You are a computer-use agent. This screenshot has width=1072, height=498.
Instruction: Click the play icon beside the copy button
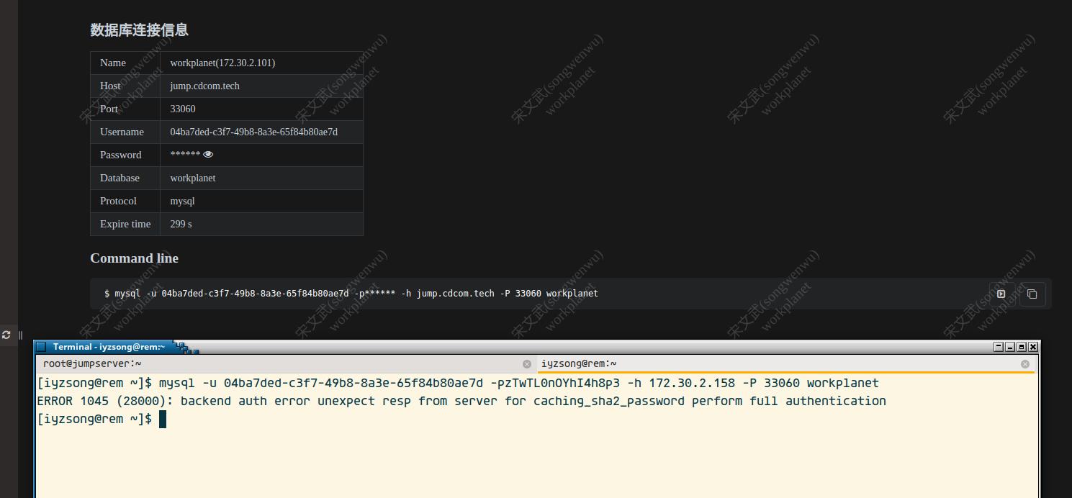point(1001,294)
